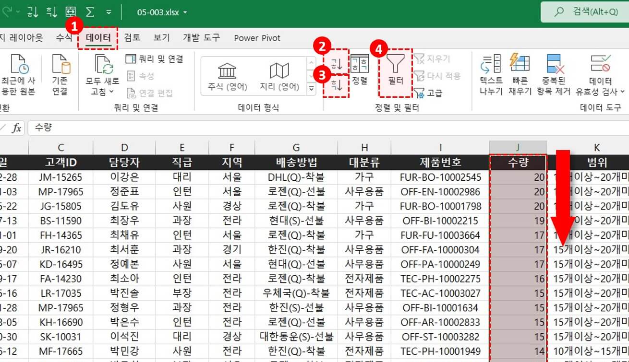Click cell TEC-AC-10003027

click(440, 293)
